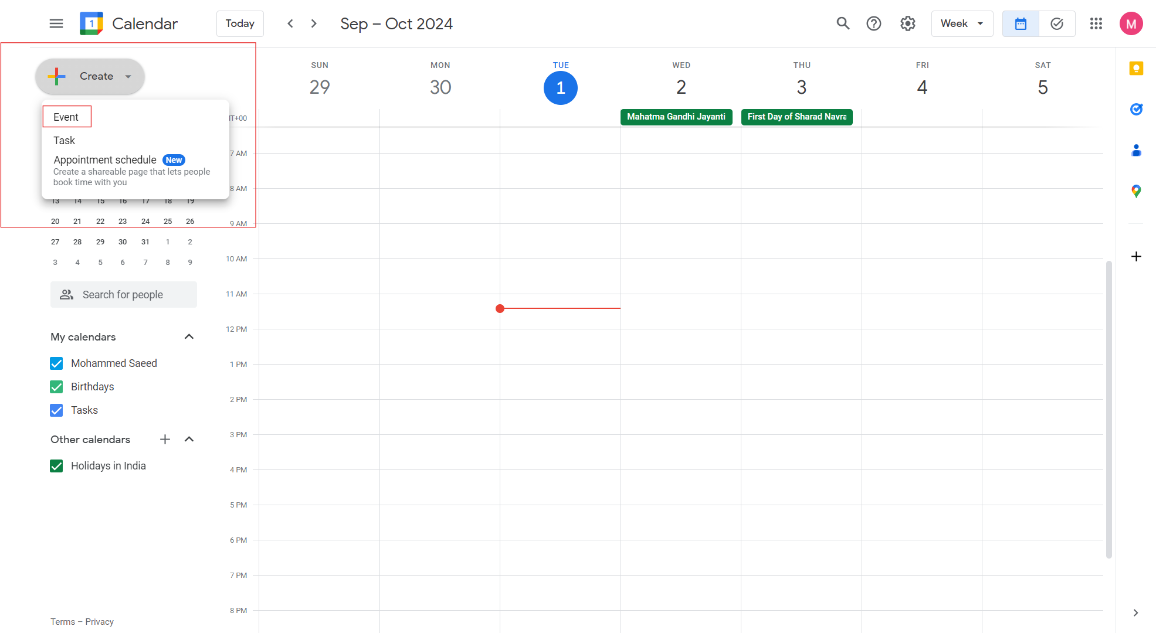Choose Task in the Create menu
This screenshot has width=1156, height=633.
(65, 141)
